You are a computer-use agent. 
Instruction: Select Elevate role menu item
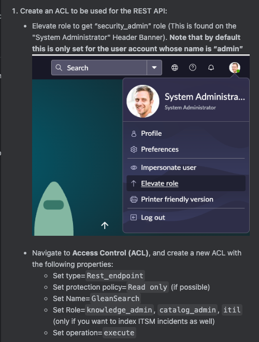[186, 183]
